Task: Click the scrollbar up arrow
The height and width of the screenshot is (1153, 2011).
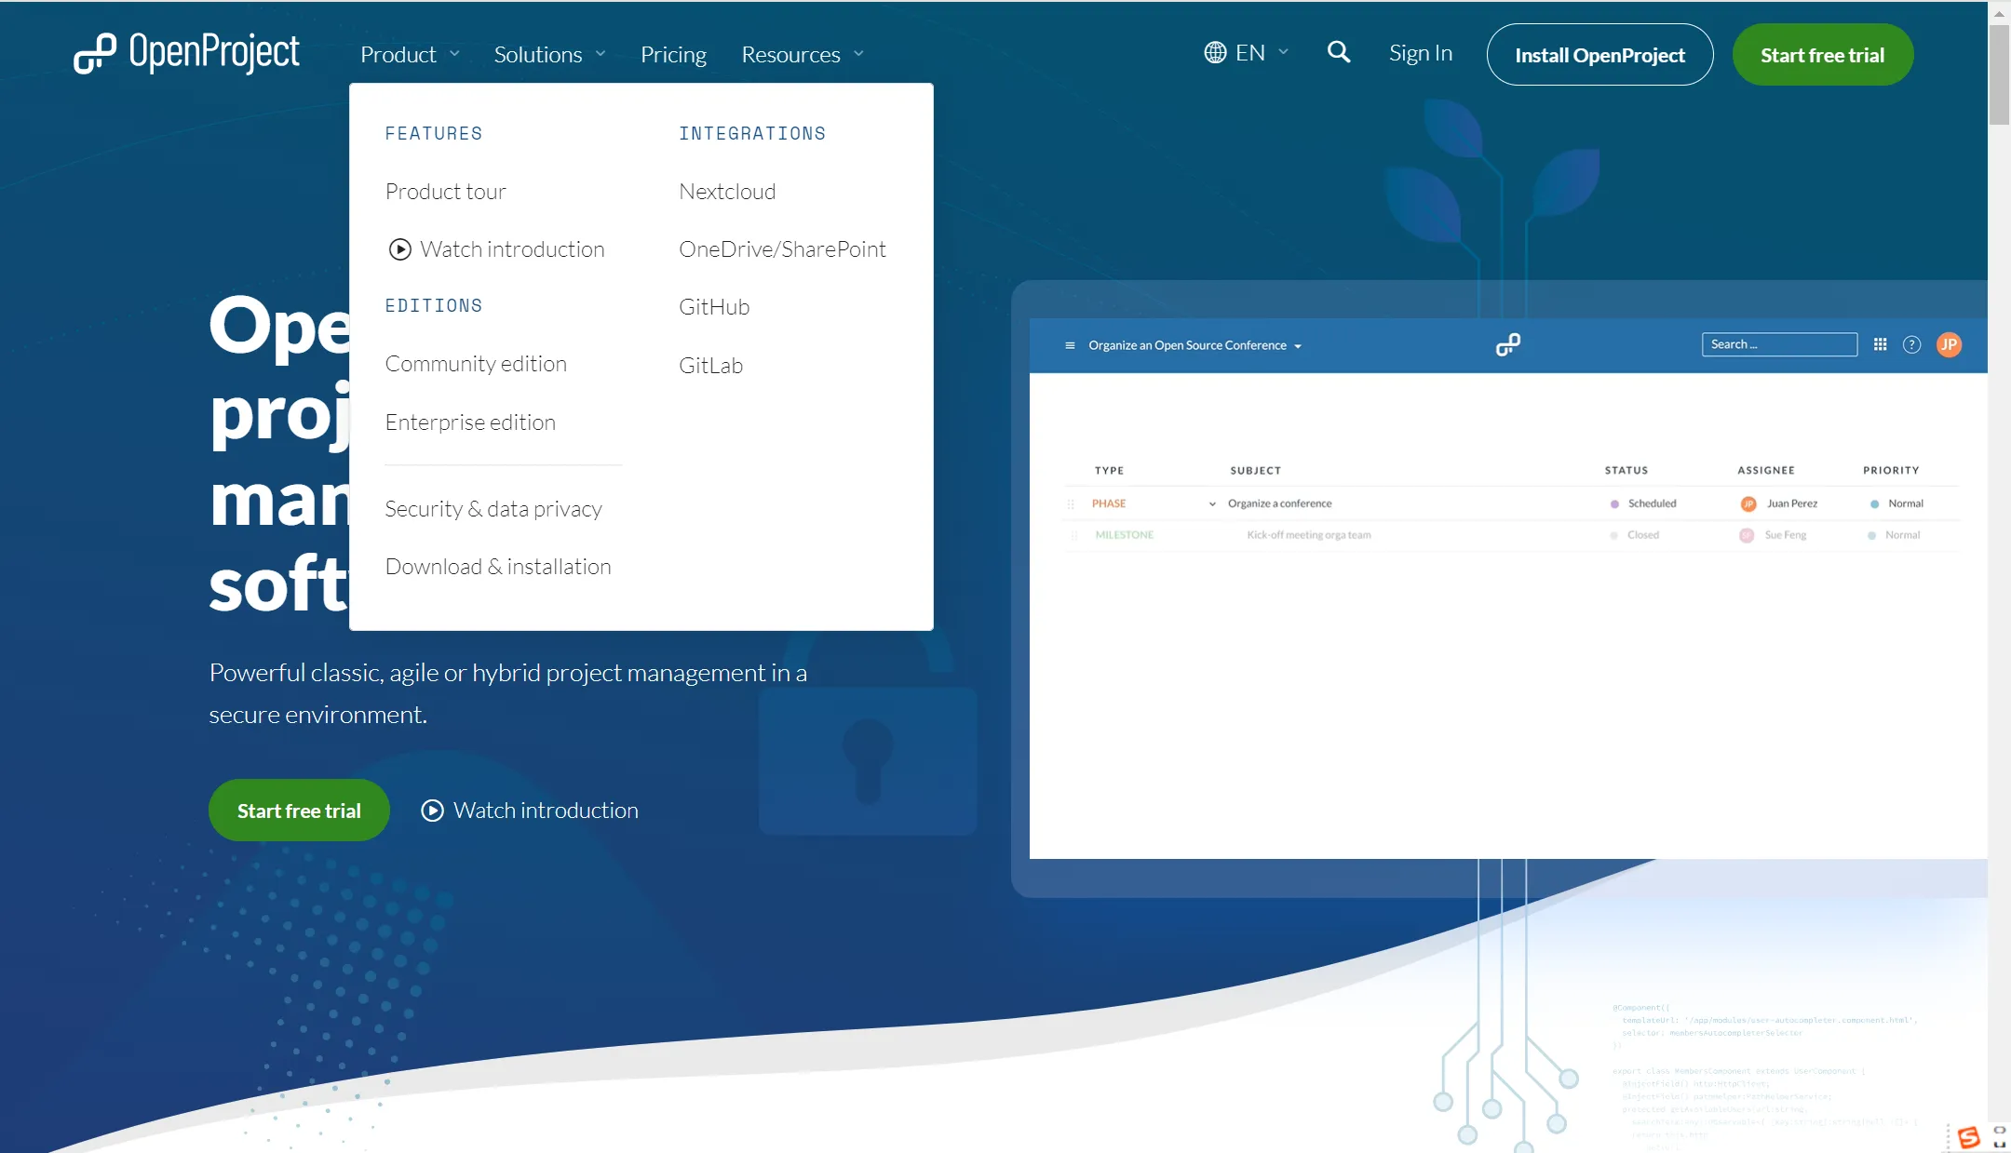Action: [1999, 13]
